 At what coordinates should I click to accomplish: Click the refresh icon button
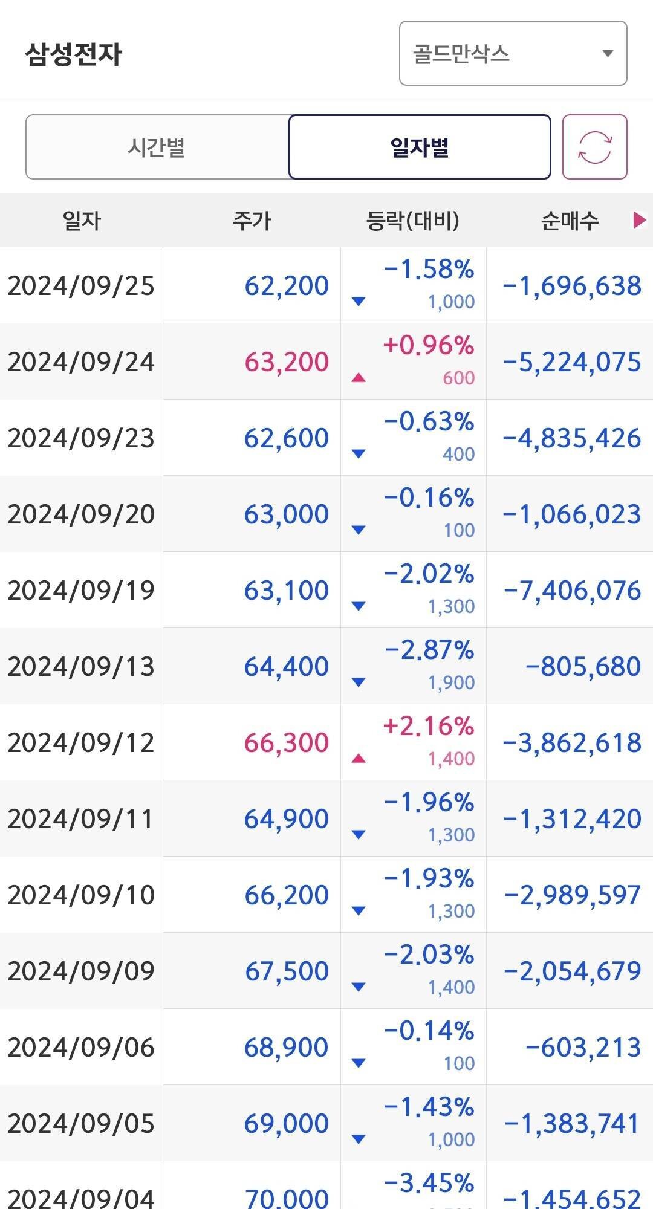[x=594, y=147]
